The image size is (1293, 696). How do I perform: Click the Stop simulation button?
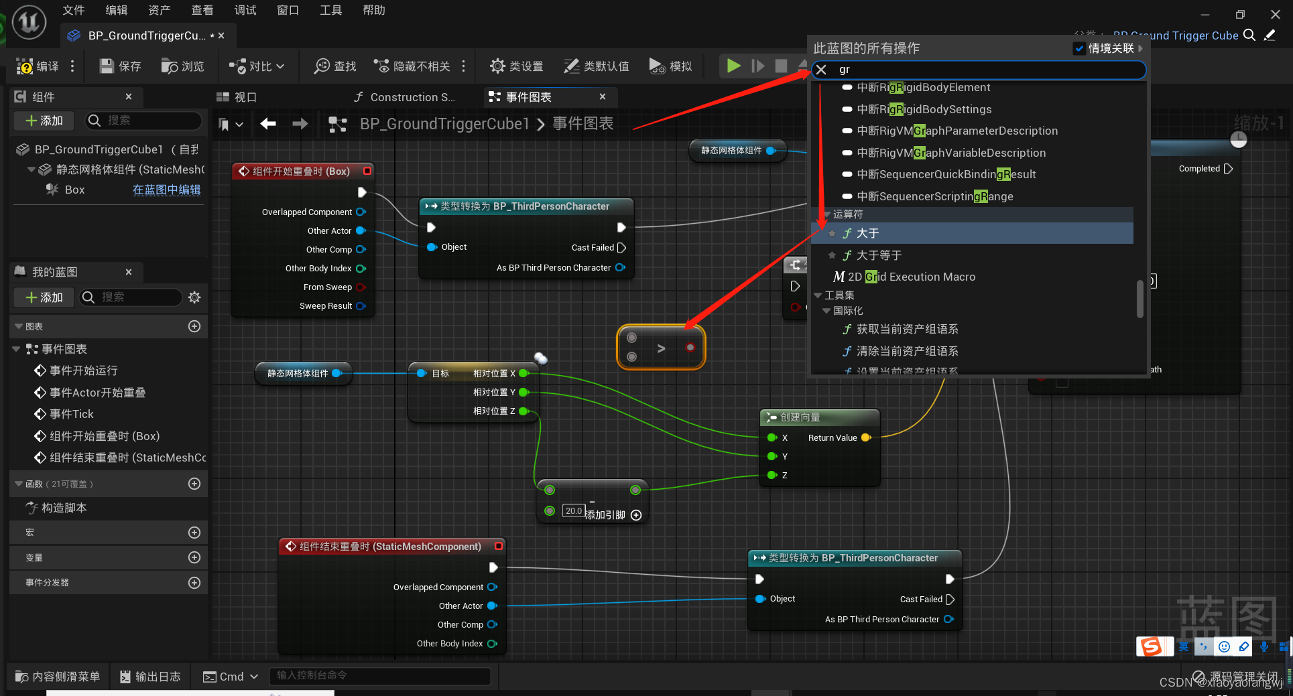pyautogui.click(x=781, y=66)
